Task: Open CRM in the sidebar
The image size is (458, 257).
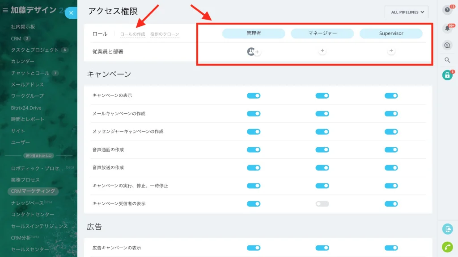Action: (16, 38)
